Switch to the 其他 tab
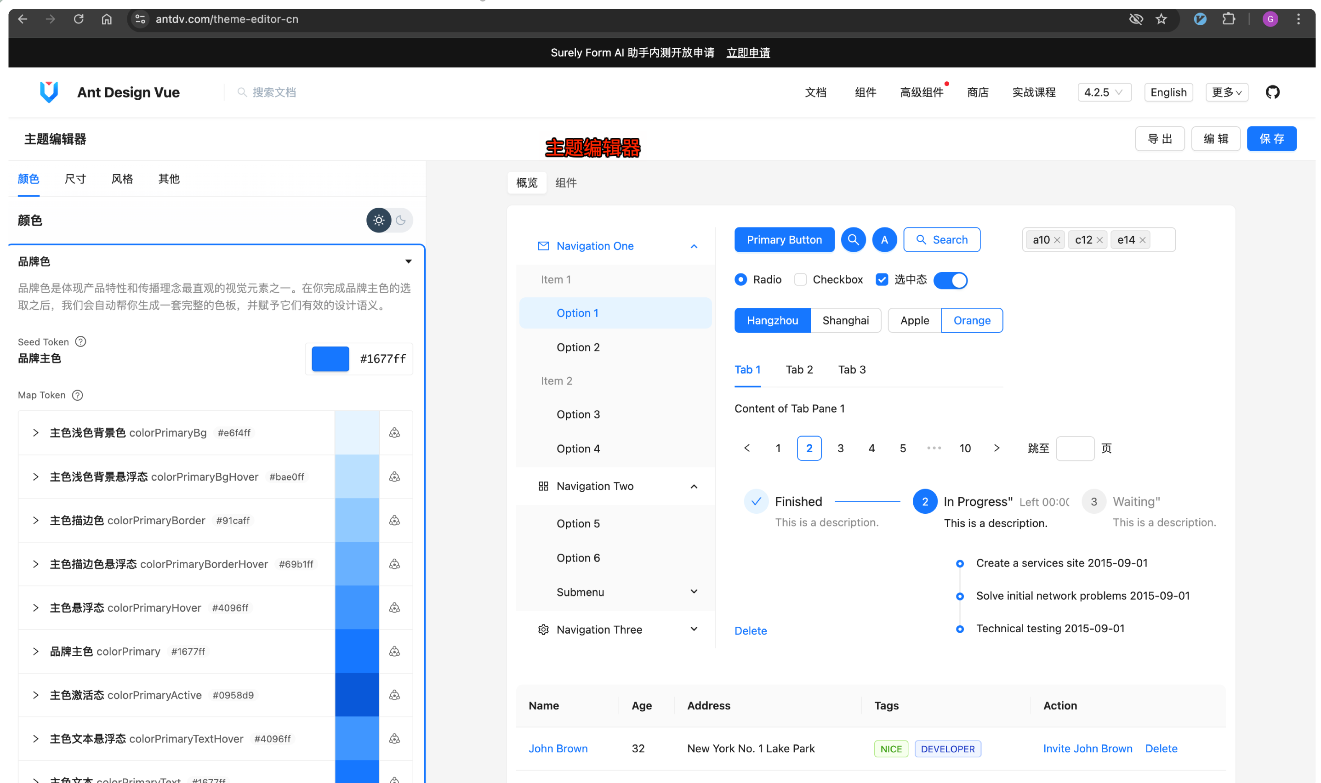 coord(169,179)
